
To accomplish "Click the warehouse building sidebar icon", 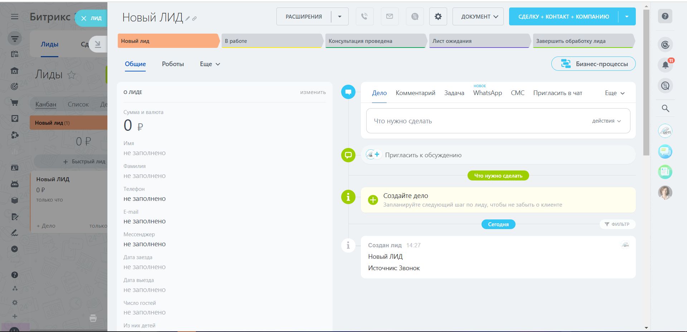I will 15,70.
